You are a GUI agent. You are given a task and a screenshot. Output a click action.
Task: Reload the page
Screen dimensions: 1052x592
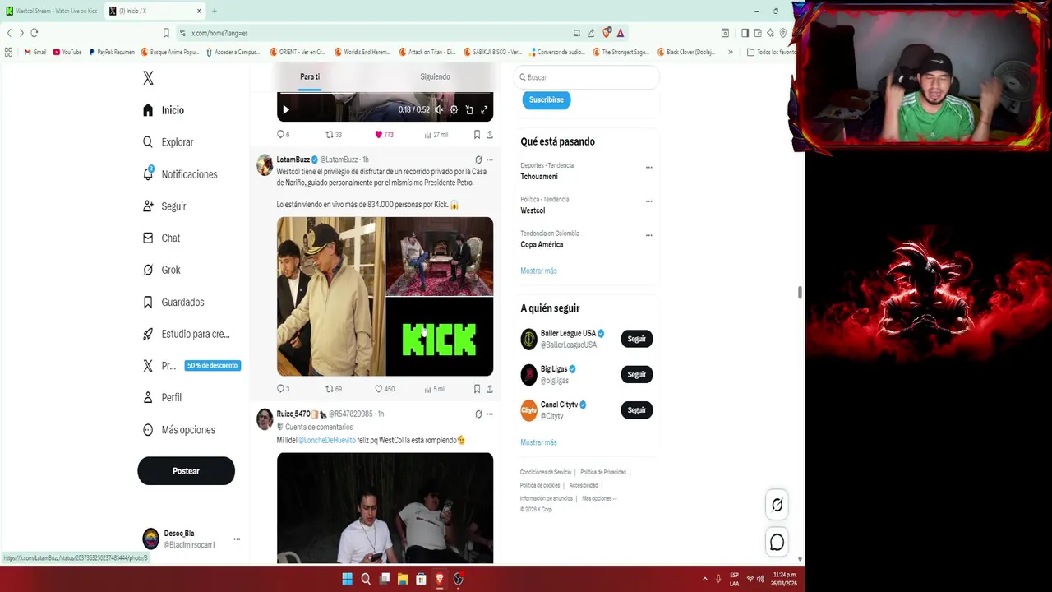(x=35, y=33)
